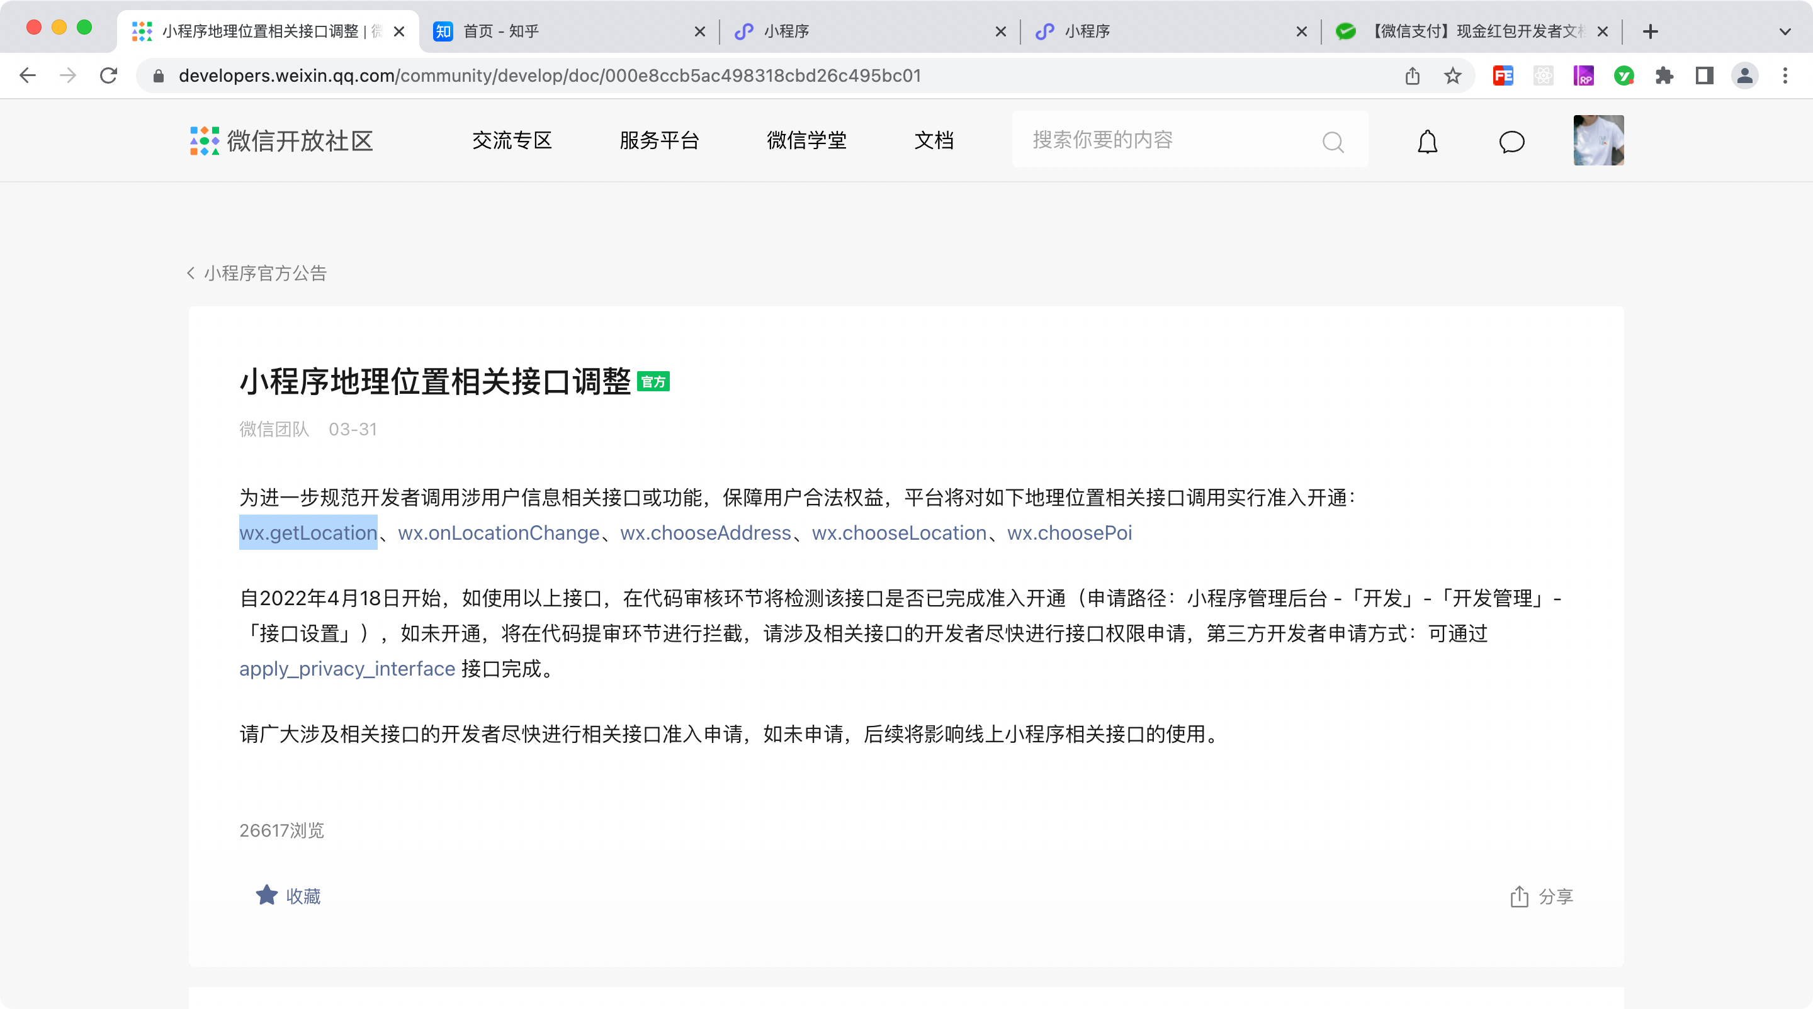The image size is (1813, 1009).
Task: Open the wx.chooseAddress link
Action: [x=705, y=533]
